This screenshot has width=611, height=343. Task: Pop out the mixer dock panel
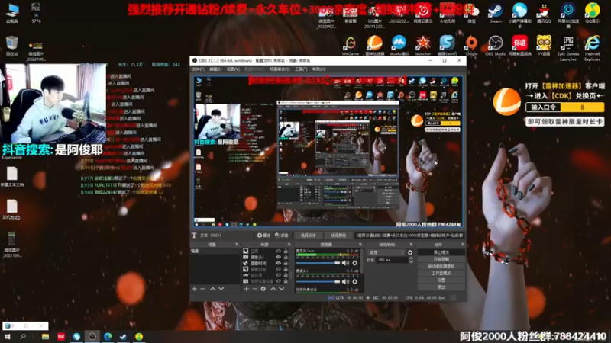tap(360, 245)
